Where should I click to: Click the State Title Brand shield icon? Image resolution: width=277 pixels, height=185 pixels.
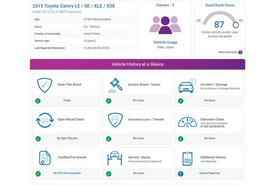click(44, 85)
